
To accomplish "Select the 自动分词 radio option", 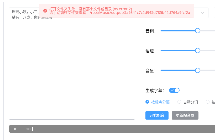I will click(188, 102).
